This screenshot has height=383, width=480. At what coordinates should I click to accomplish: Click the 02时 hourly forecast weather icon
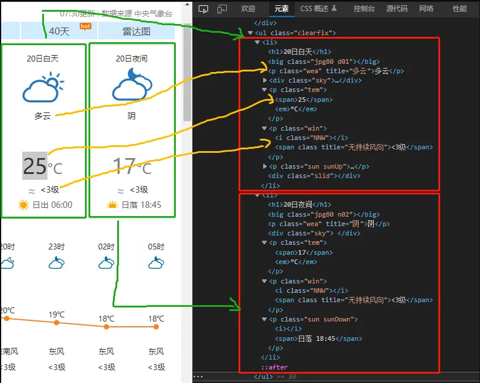106,263
